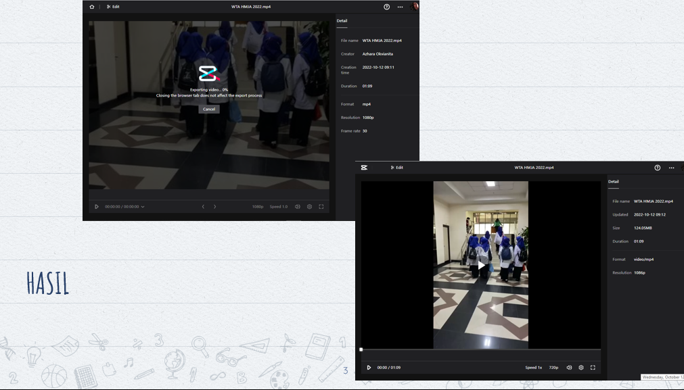Open more options in the result window
Screen dimensions: 684x390
coord(671,168)
